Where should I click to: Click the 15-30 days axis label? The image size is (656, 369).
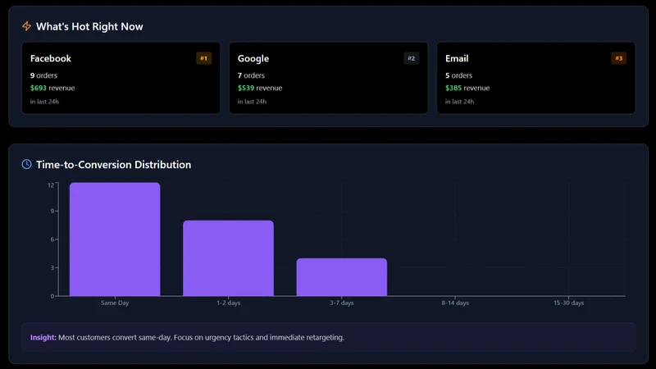(568, 303)
